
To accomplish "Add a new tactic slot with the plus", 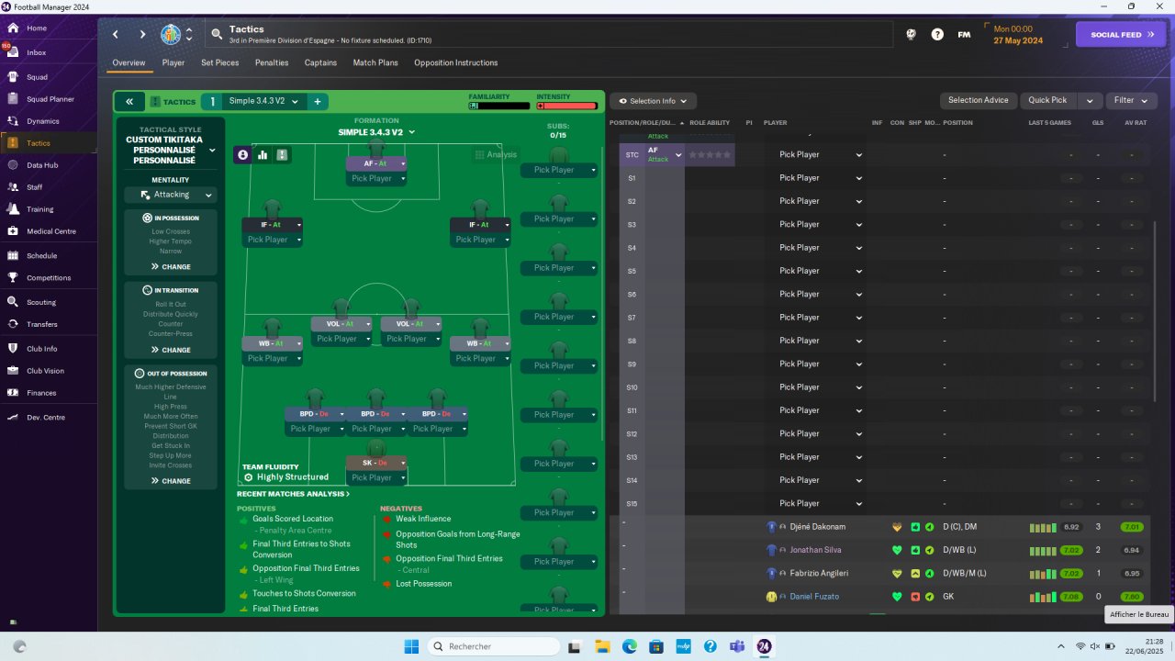I will pos(318,102).
